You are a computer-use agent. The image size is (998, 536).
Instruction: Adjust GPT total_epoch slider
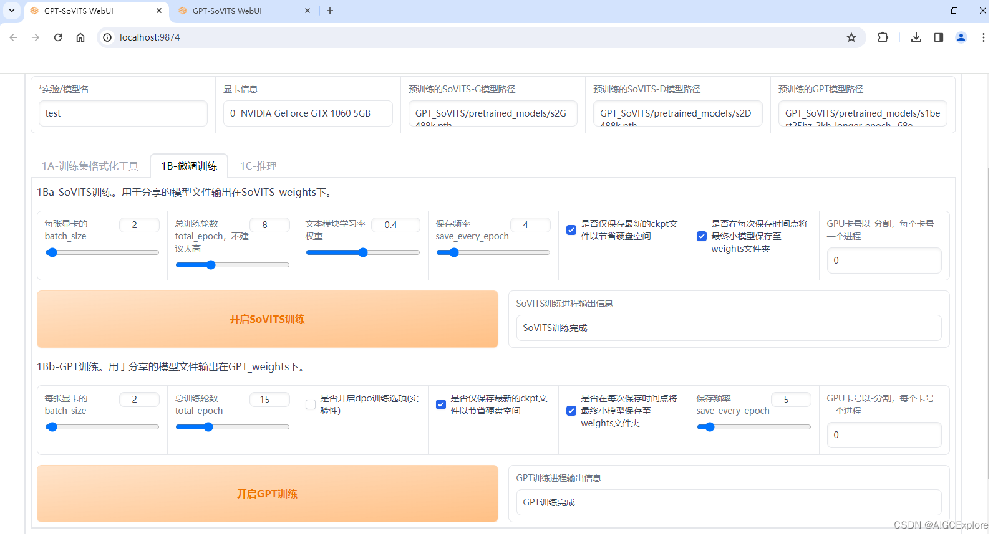pos(233,427)
